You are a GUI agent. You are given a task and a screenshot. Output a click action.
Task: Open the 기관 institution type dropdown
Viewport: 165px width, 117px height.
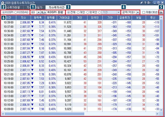119,13
